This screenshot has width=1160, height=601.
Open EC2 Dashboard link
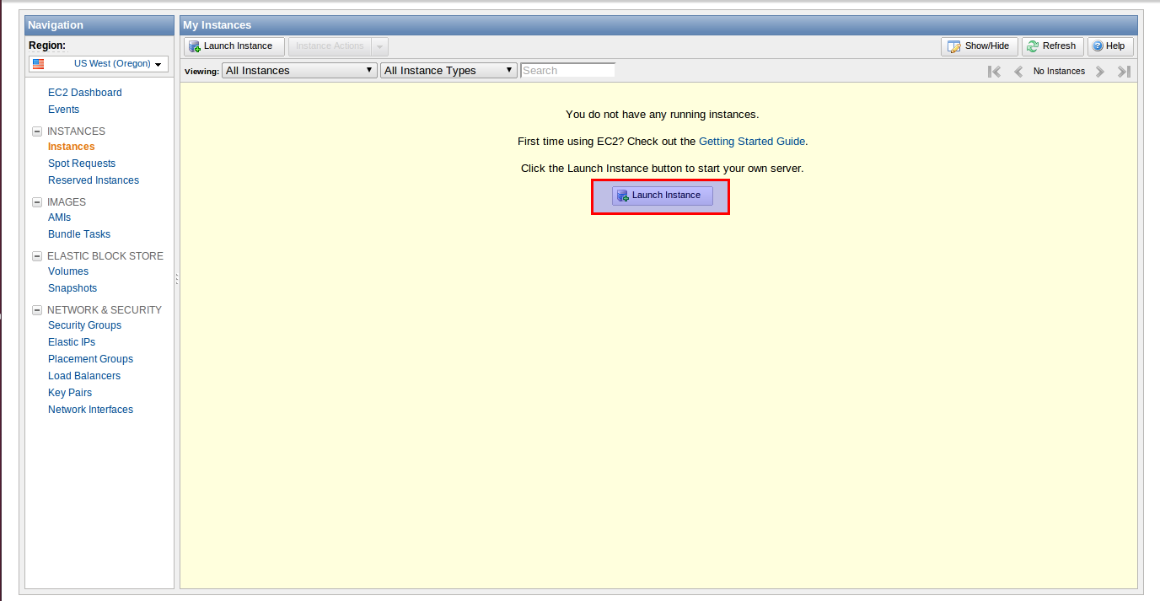coord(85,93)
